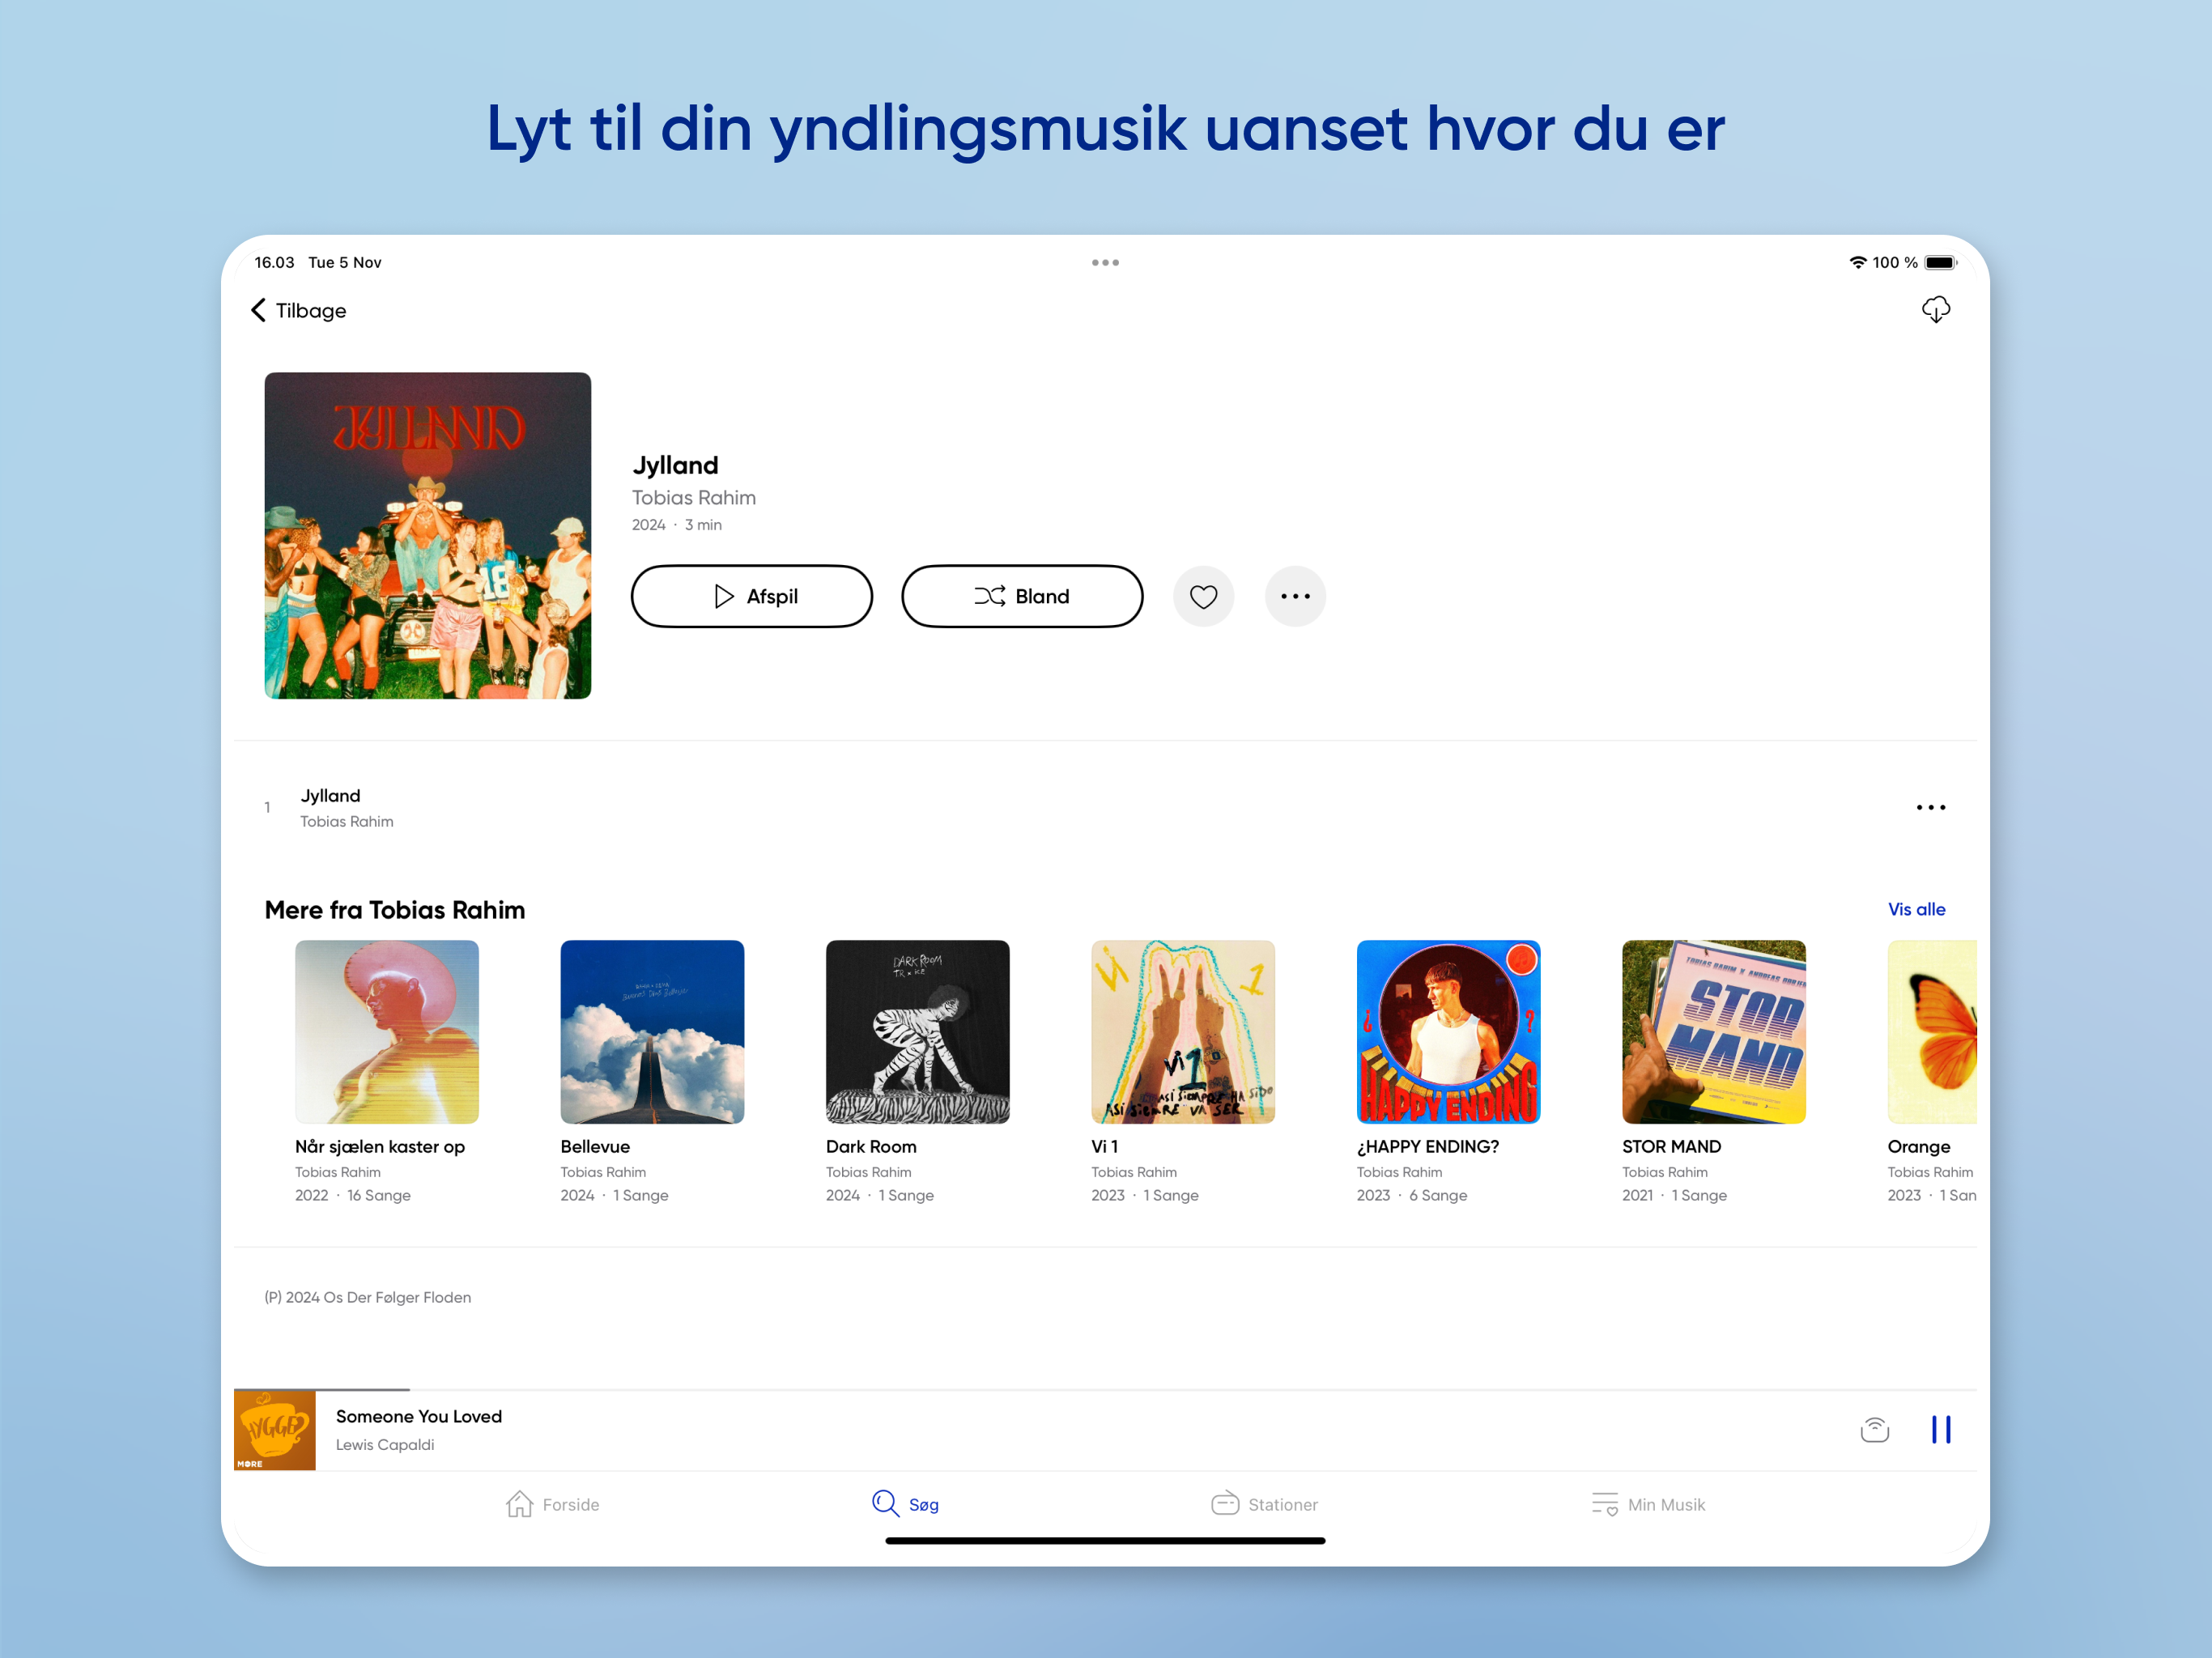Tap the Jylland album artwork
Image resolution: width=2212 pixels, height=1658 pixels.
pos(427,535)
